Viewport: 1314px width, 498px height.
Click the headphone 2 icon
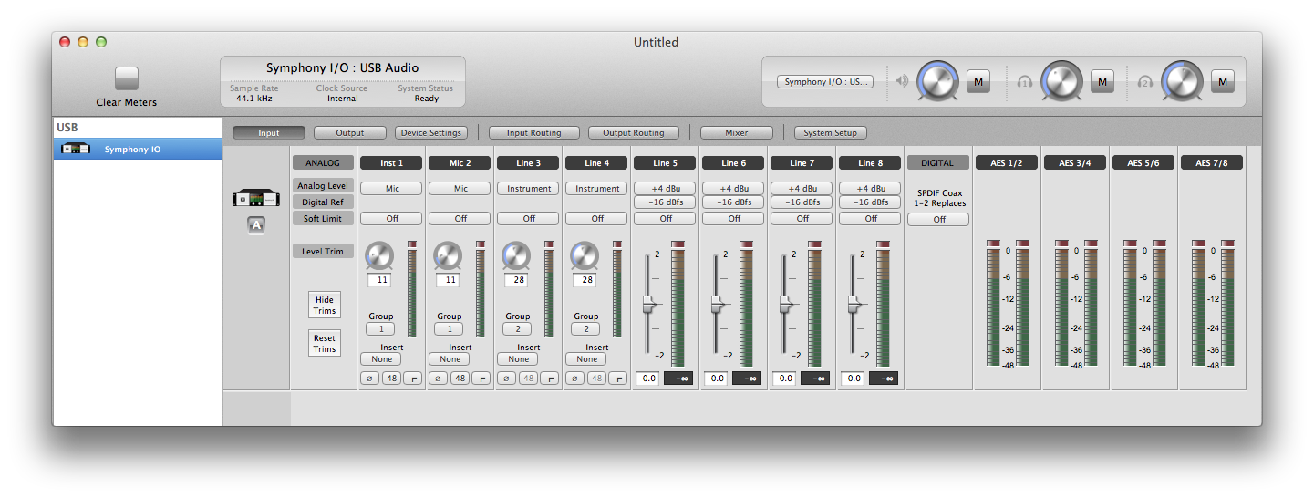point(1145,81)
